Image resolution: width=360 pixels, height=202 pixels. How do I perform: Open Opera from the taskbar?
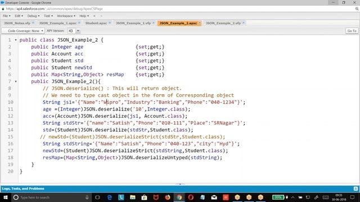click(191, 197)
